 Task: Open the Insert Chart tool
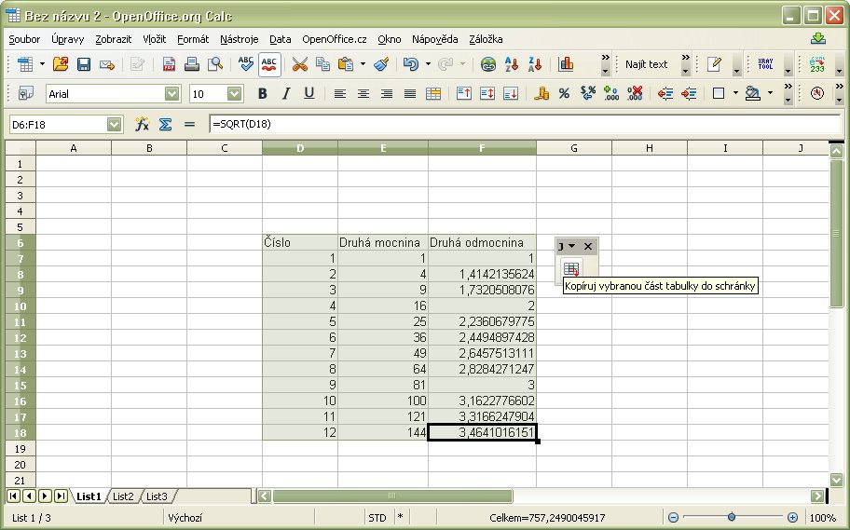click(566, 64)
